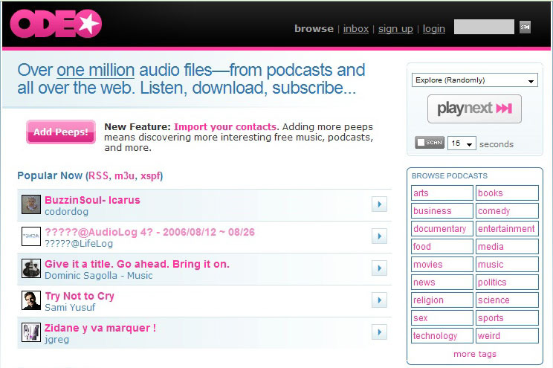Image resolution: width=553 pixels, height=368 pixels.
Task: Open '?????@AudioLog 4?' title link
Action: (149, 232)
